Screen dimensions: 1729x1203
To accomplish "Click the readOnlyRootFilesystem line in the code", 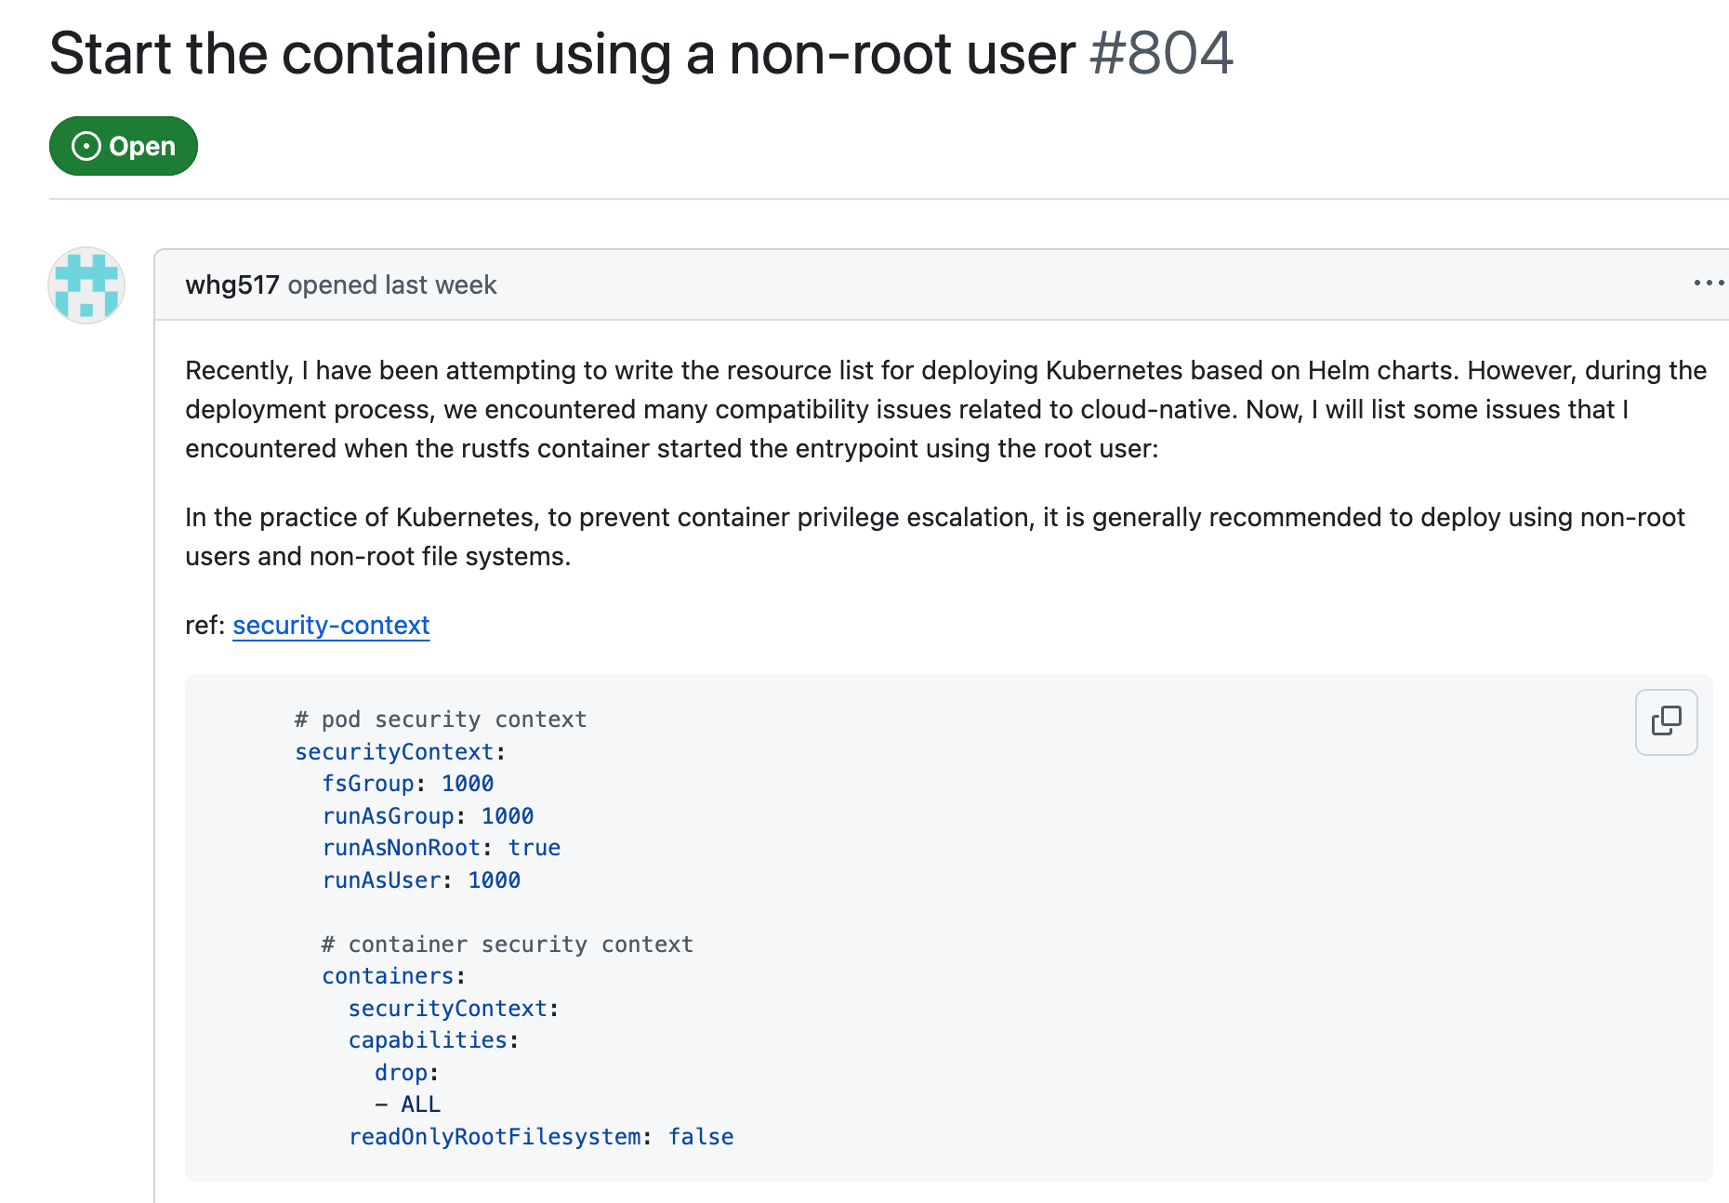I will pos(541,1137).
